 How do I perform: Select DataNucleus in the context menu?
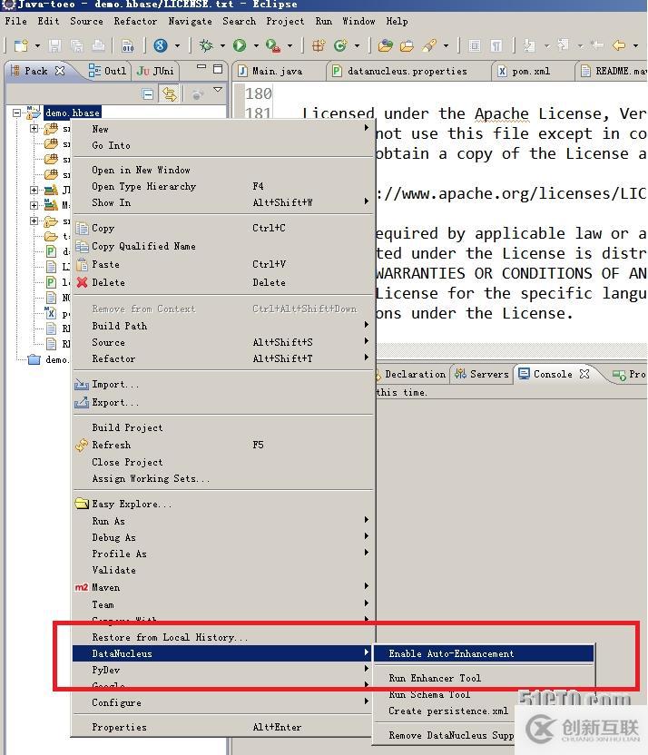(221, 653)
